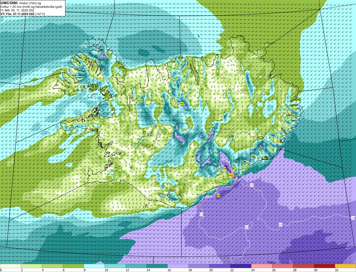
Task: Select the pale 0–2 m/s legend swatch
Action: click(11, 266)
